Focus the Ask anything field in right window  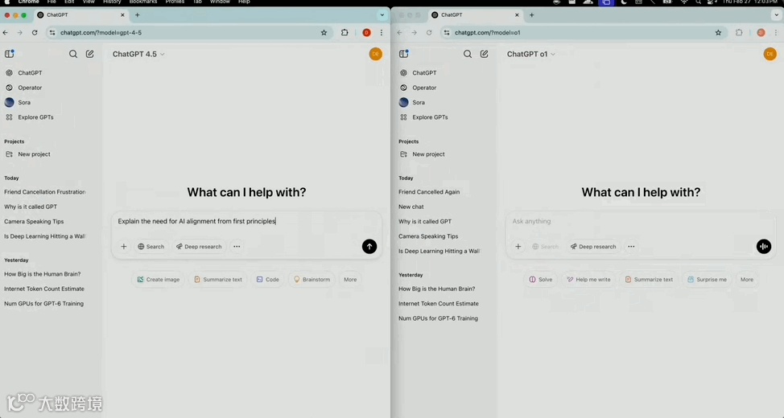coord(640,221)
